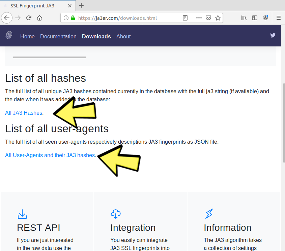
Task: Open the Library bookmarks and history menu
Action: click(x=244, y=18)
